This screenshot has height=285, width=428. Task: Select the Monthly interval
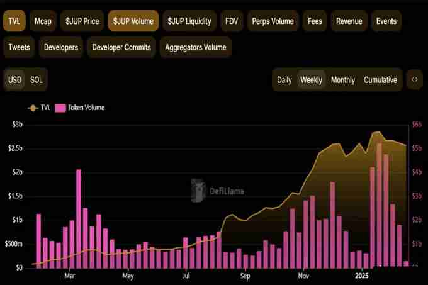coord(343,80)
